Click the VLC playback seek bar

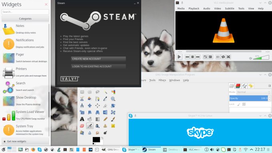point(224,51)
